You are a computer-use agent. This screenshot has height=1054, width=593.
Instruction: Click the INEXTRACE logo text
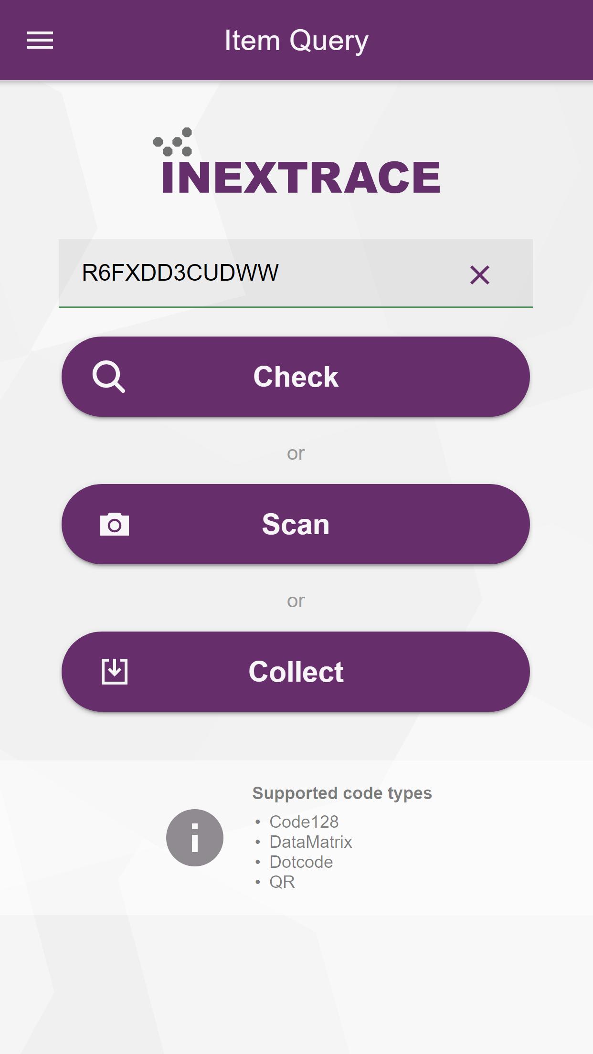coord(301,177)
